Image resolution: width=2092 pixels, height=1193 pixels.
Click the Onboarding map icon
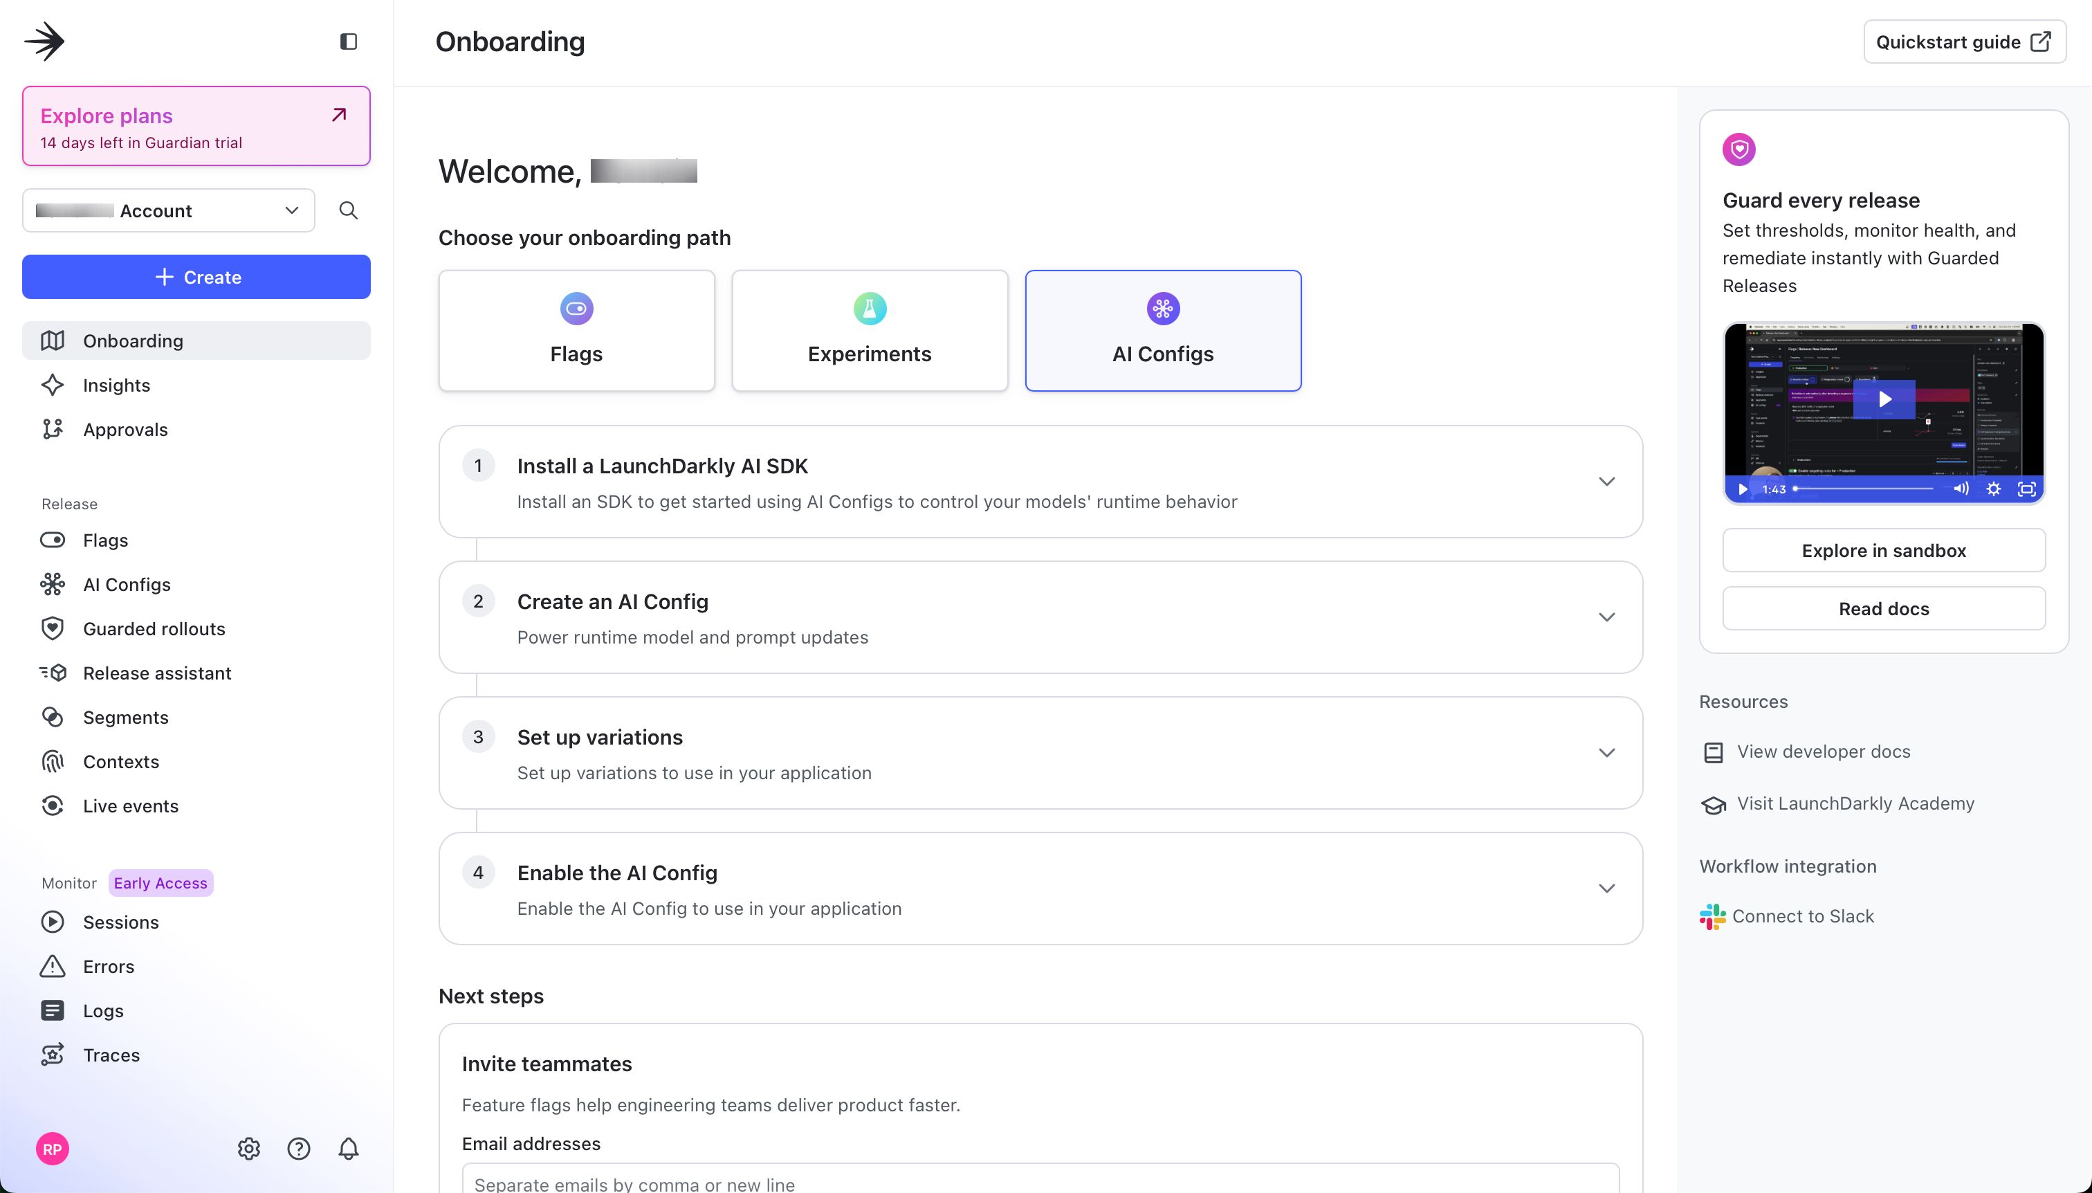(x=53, y=341)
